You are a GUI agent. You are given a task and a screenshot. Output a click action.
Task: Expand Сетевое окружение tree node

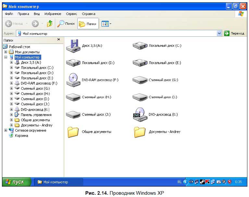6,130
